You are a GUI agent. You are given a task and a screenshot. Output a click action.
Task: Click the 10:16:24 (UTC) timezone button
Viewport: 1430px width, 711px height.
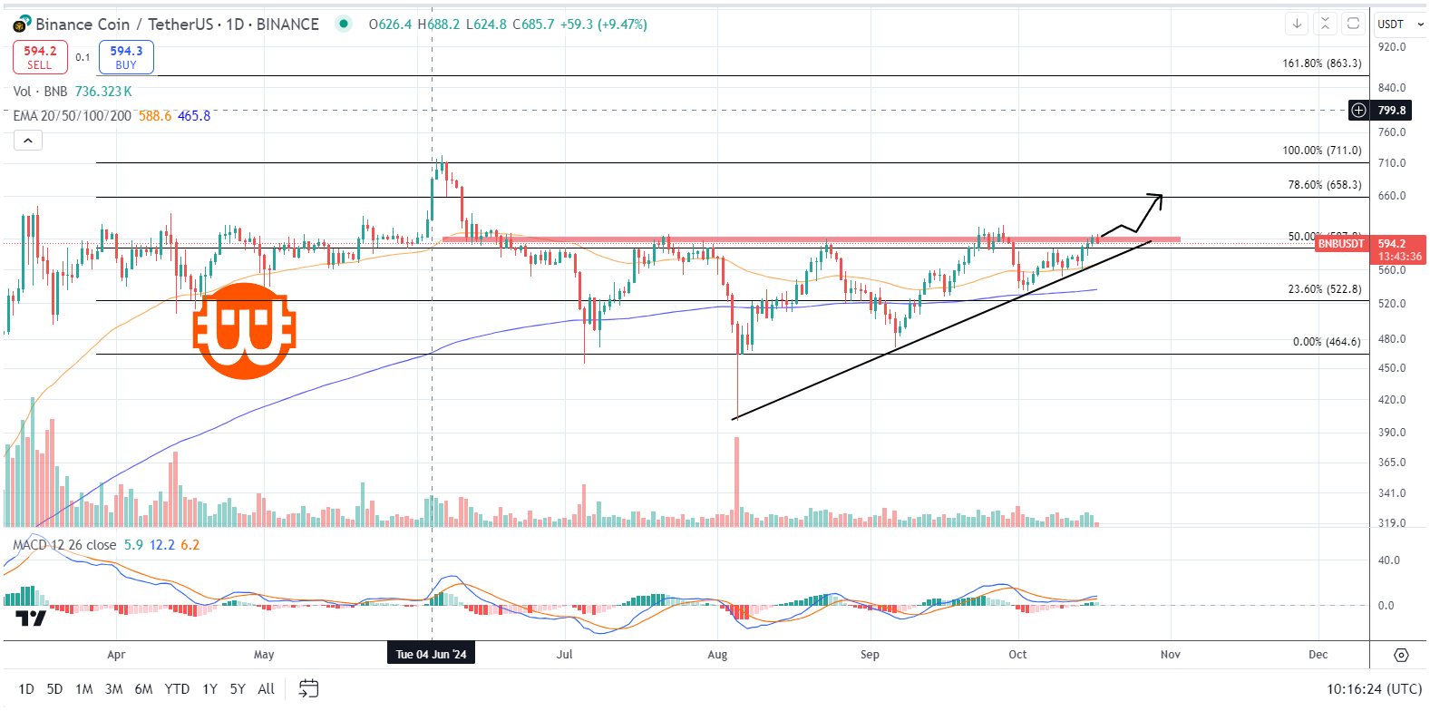click(x=1374, y=689)
